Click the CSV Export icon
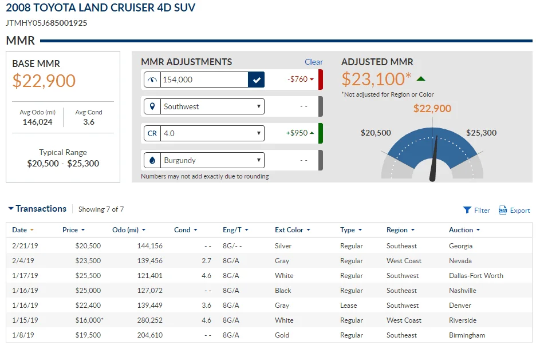536x345 pixels. click(x=503, y=210)
